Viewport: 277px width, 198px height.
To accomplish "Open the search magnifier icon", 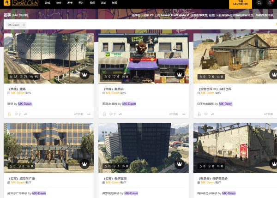I will pos(259,3).
